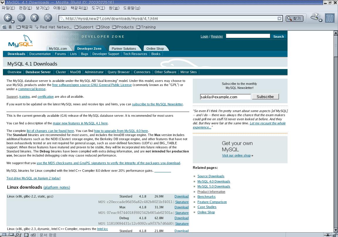Open the window menu icon in title bar
The image size is (338, 237).
coord(2,2)
